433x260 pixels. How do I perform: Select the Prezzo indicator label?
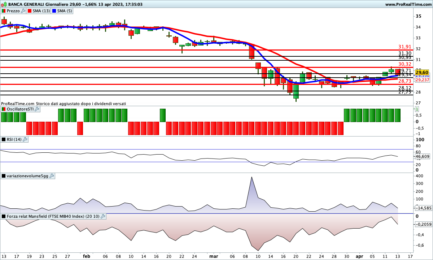[x=13, y=11]
